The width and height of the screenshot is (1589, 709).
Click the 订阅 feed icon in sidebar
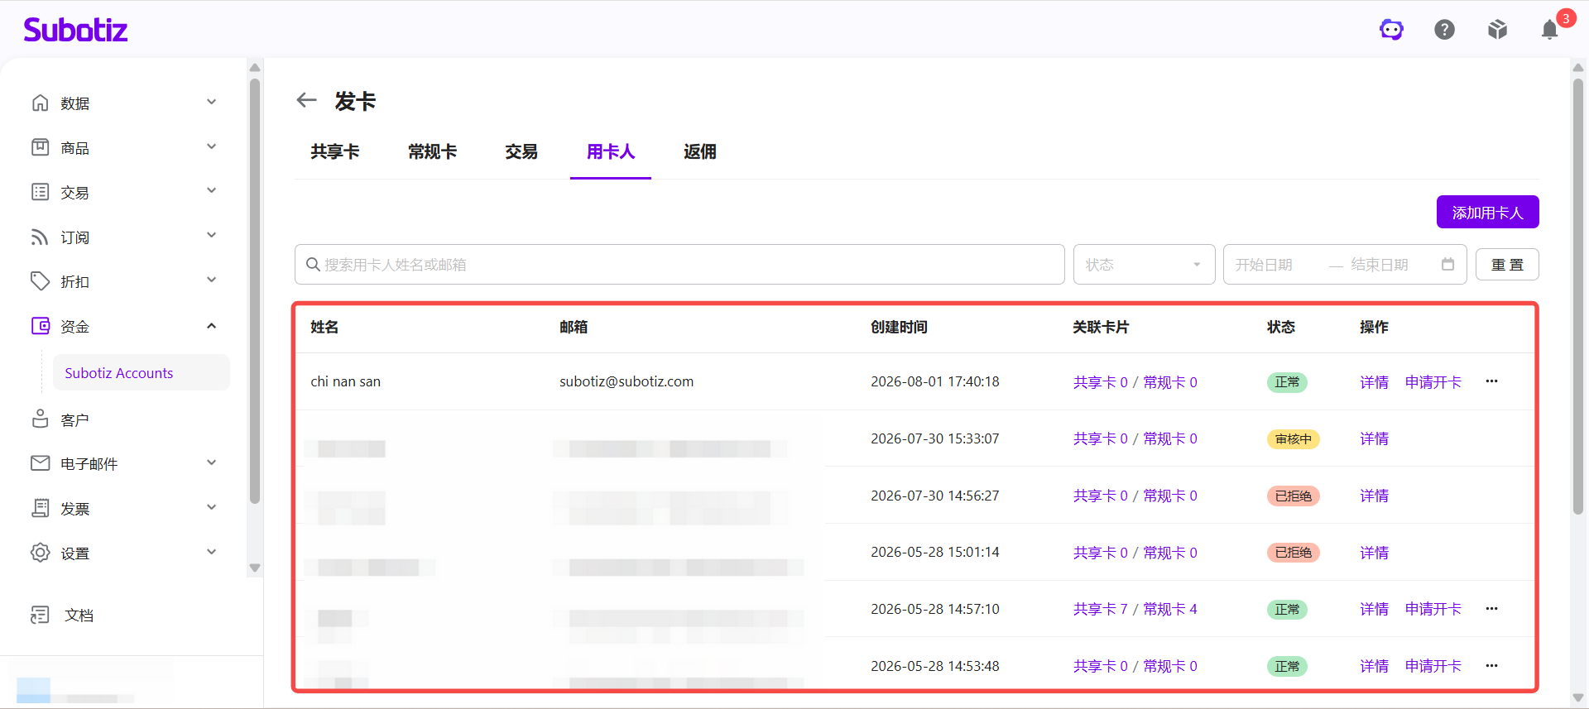40,237
